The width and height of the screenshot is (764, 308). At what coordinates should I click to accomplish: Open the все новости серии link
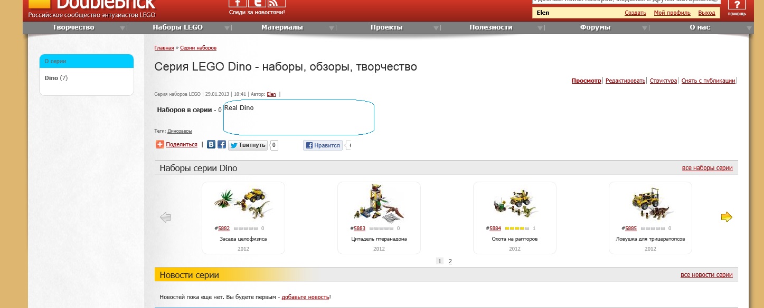tap(706, 275)
